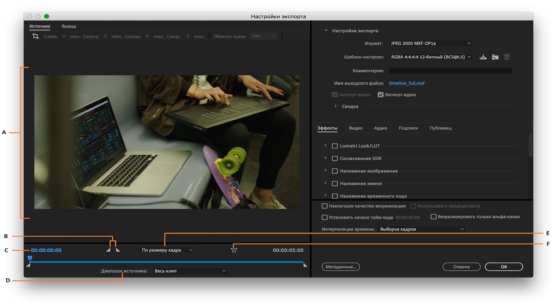Open the Аудио settings tab
Viewport: 557px width, 308px height.
[x=380, y=128]
